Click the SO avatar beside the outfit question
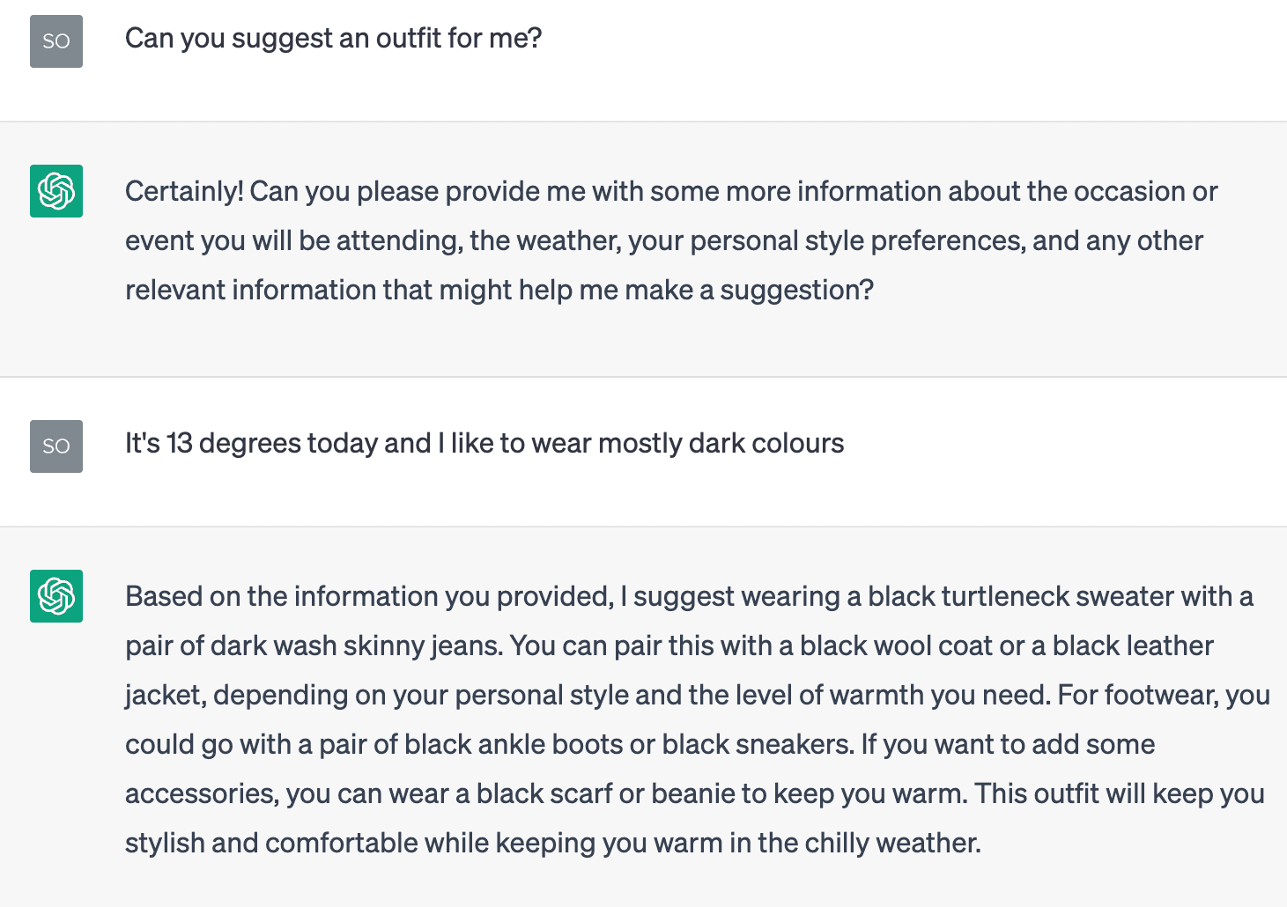 (x=56, y=41)
